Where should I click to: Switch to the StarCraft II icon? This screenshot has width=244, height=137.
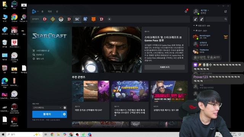point(85,19)
